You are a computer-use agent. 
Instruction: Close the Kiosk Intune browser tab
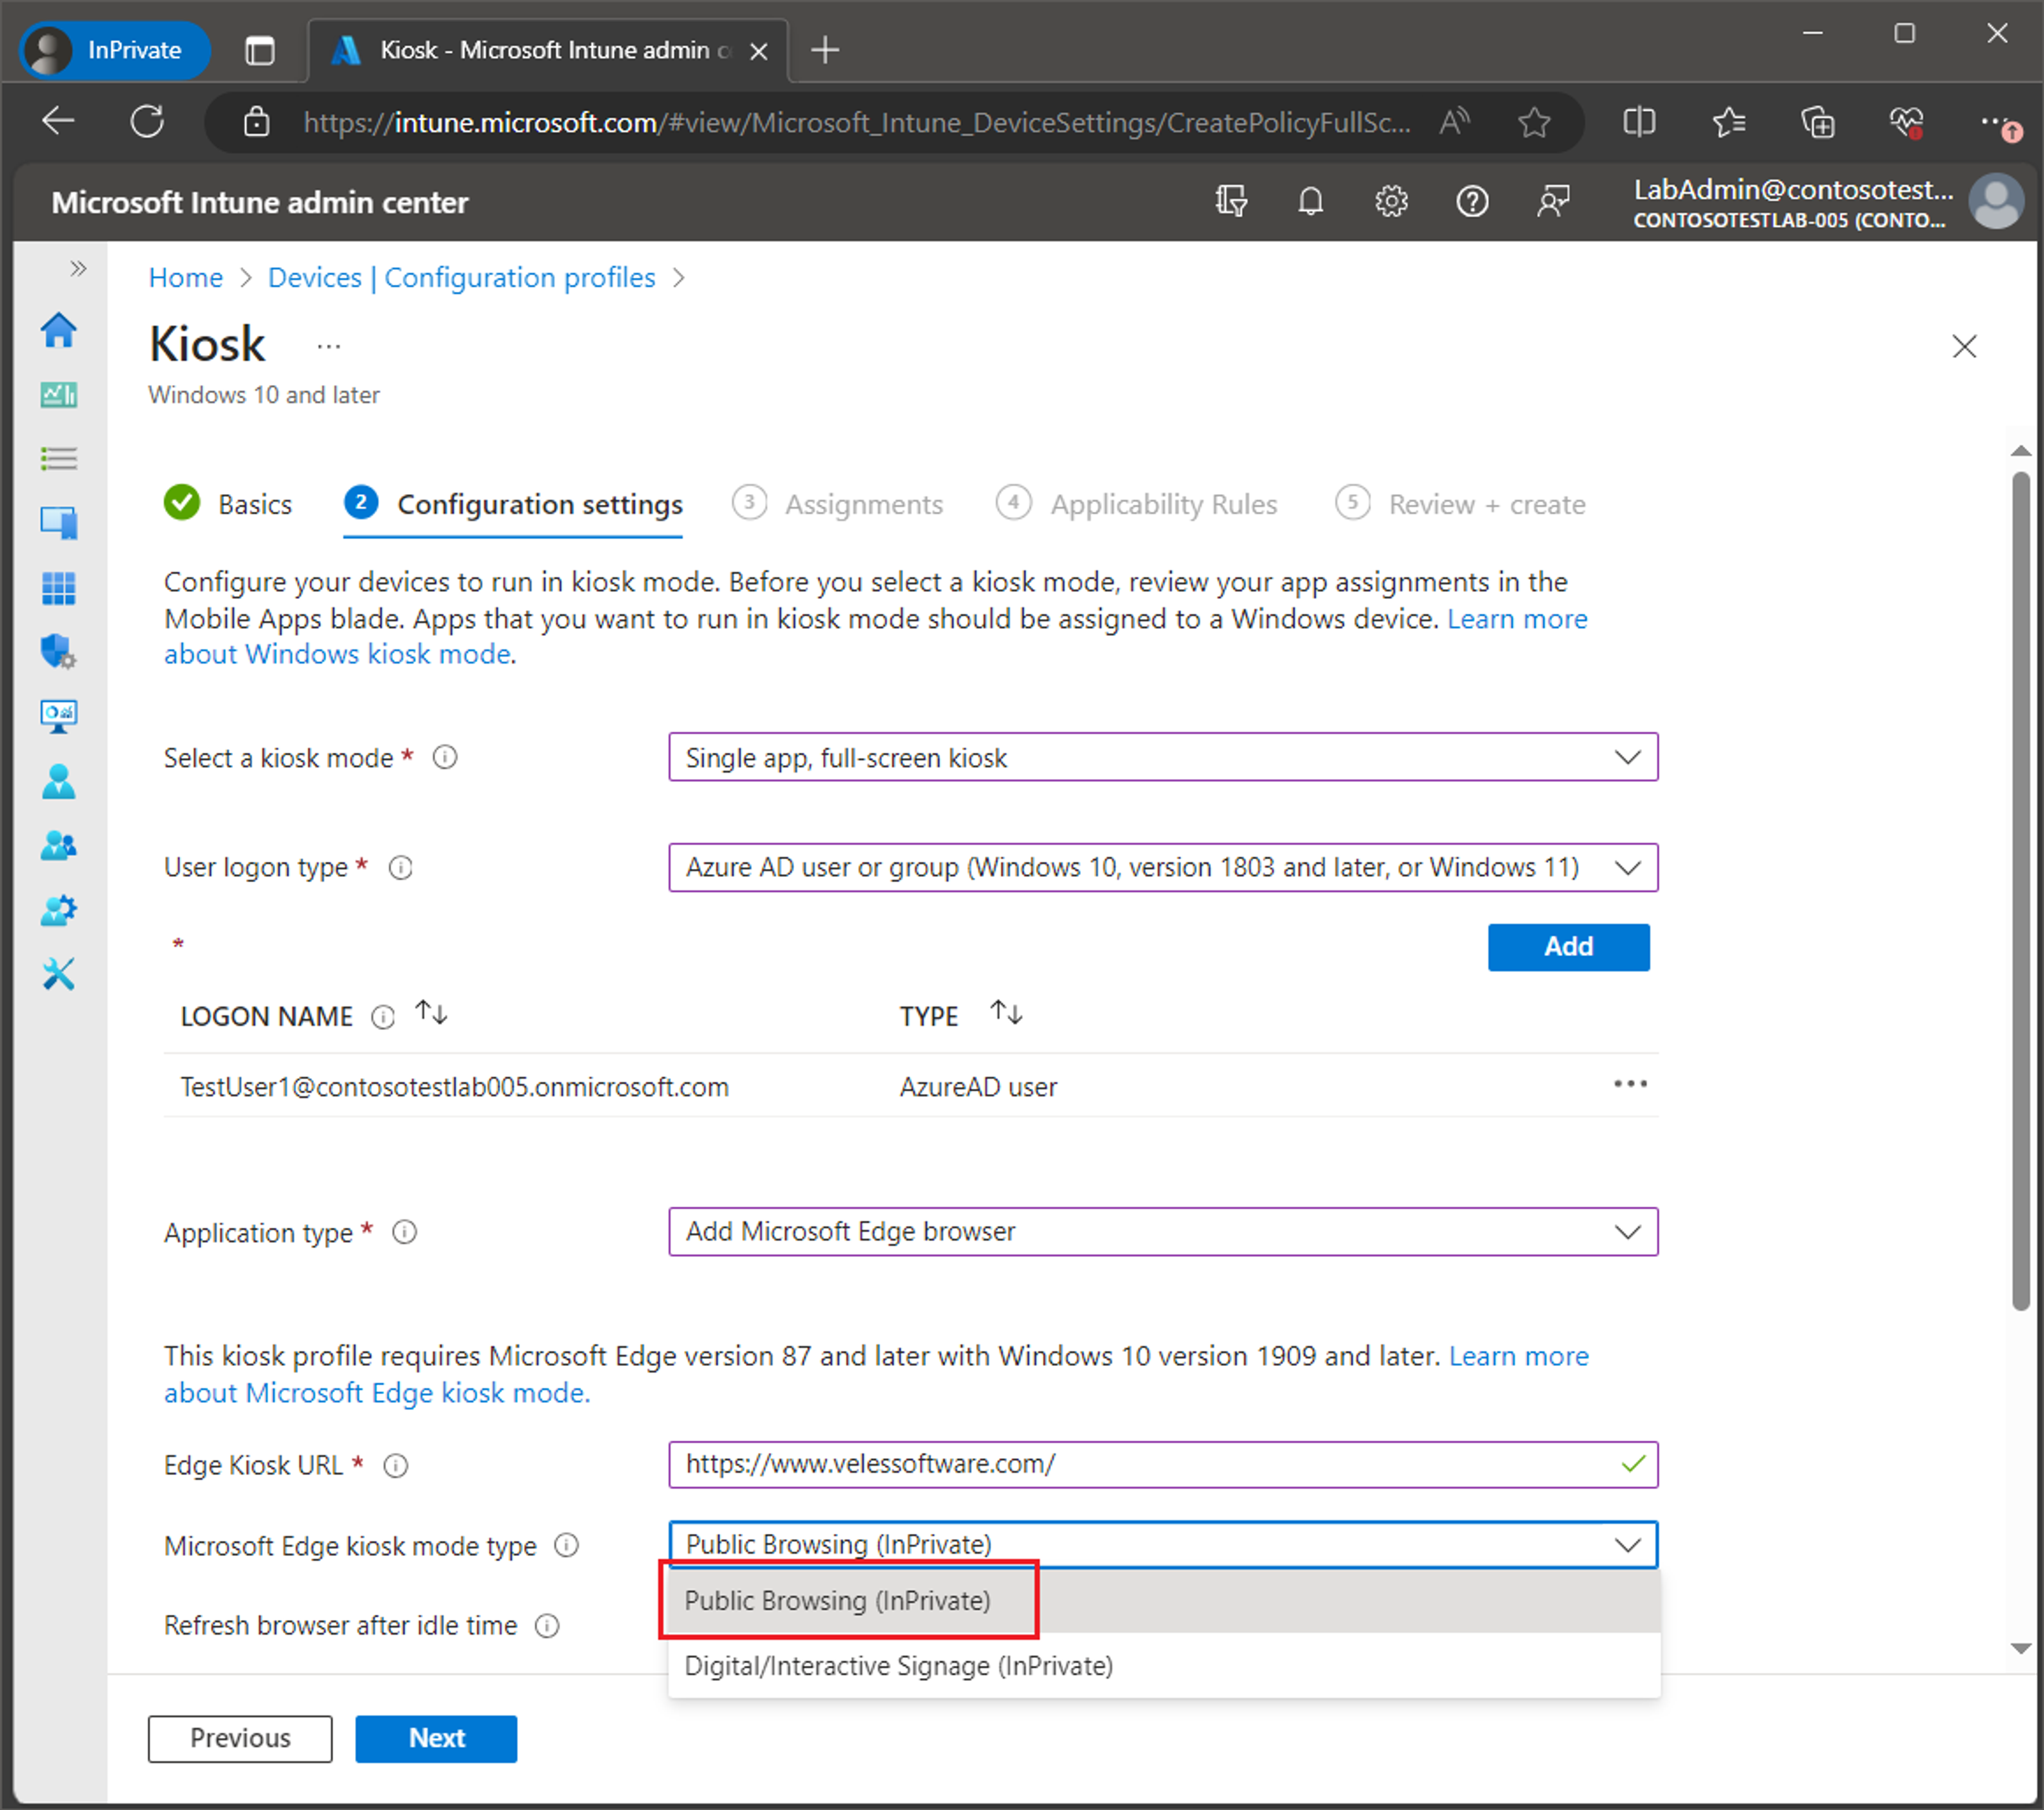759,51
